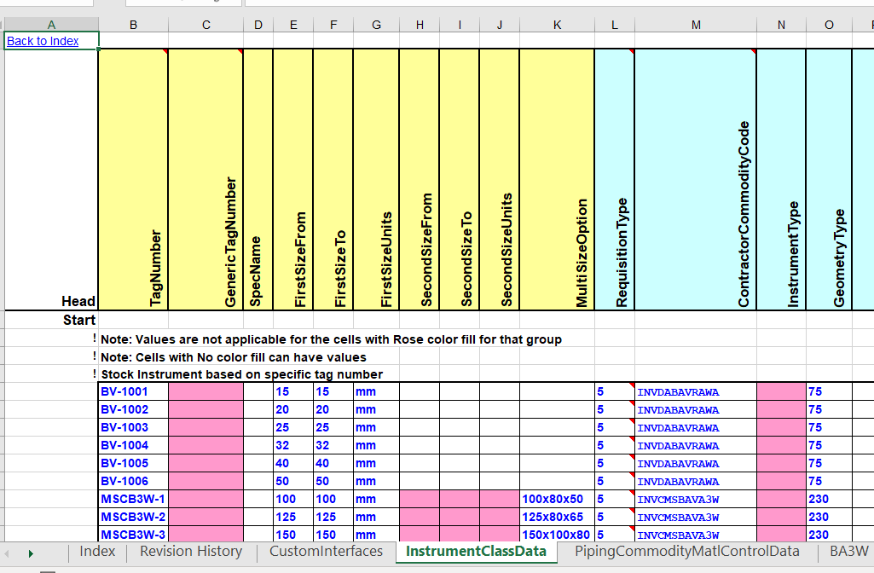
Task: Click the SecondSizeFrom header cell
Action: coord(420,179)
